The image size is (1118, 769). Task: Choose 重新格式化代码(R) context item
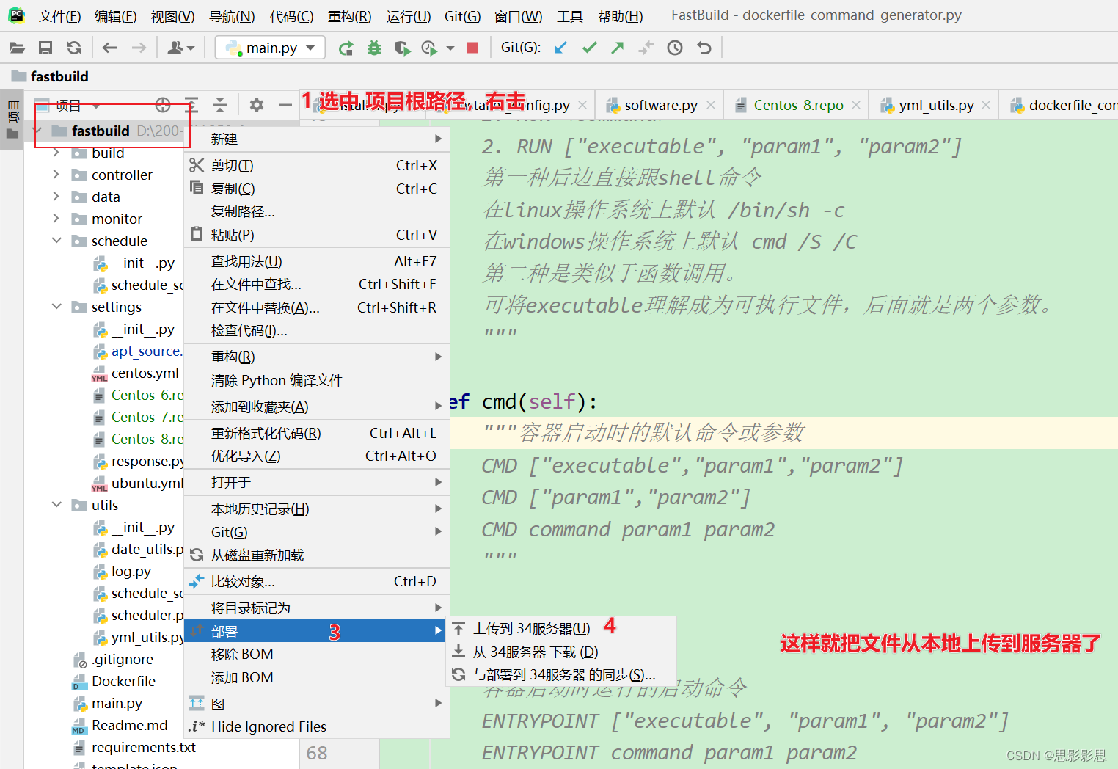(x=316, y=433)
